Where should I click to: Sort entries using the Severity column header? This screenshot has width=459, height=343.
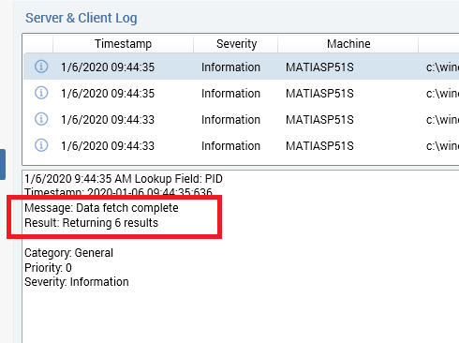coord(236,44)
